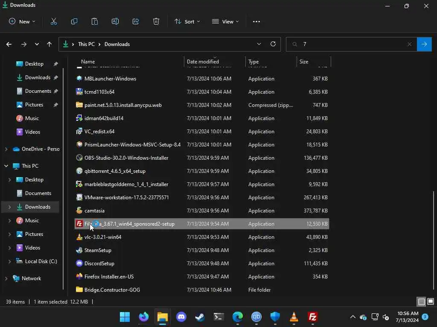Image resolution: width=437 pixels, height=327 pixels.
Task: Open the Sort options dropdown
Action: (187, 21)
